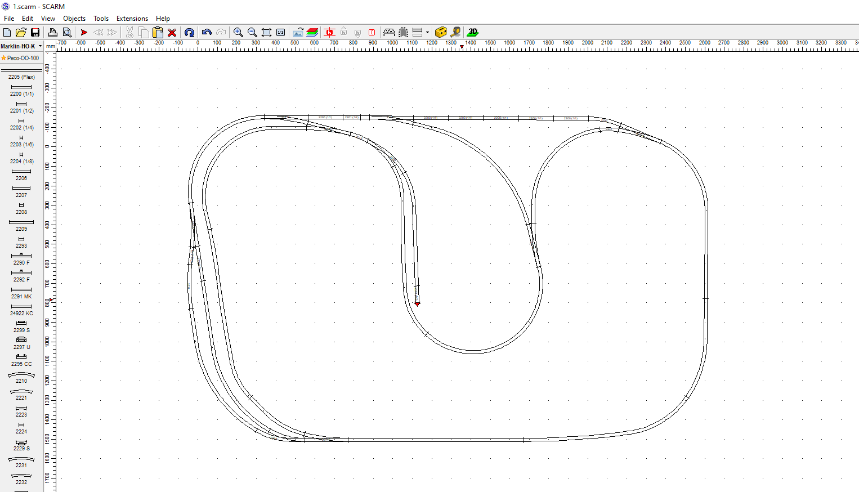This screenshot has height=492, width=859.
Task: Open the Help menu
Action: click(163, 19)
